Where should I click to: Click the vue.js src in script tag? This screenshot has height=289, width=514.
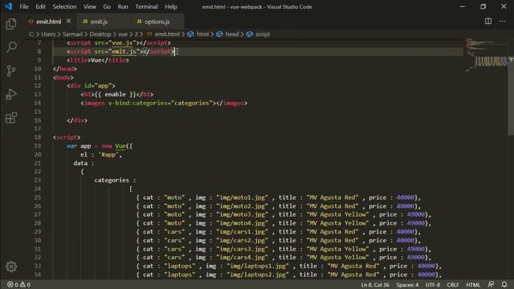tap(122, 43)
